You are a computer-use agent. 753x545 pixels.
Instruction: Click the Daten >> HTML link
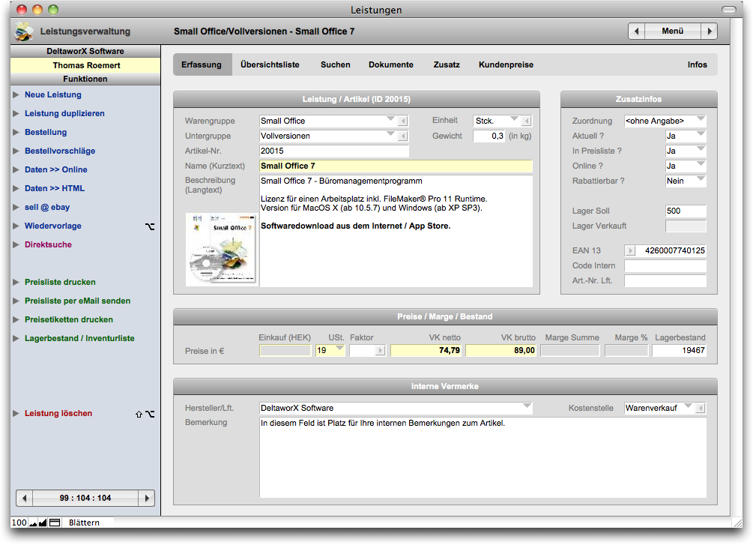55,188
